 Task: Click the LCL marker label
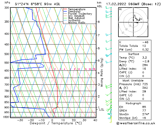[102, 110]
